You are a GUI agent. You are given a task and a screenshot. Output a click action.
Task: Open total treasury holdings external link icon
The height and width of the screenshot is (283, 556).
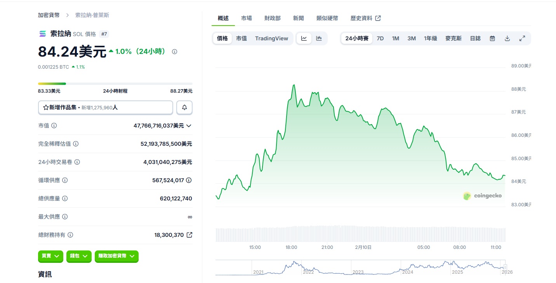pyautogui.click(x=189, y=235)
